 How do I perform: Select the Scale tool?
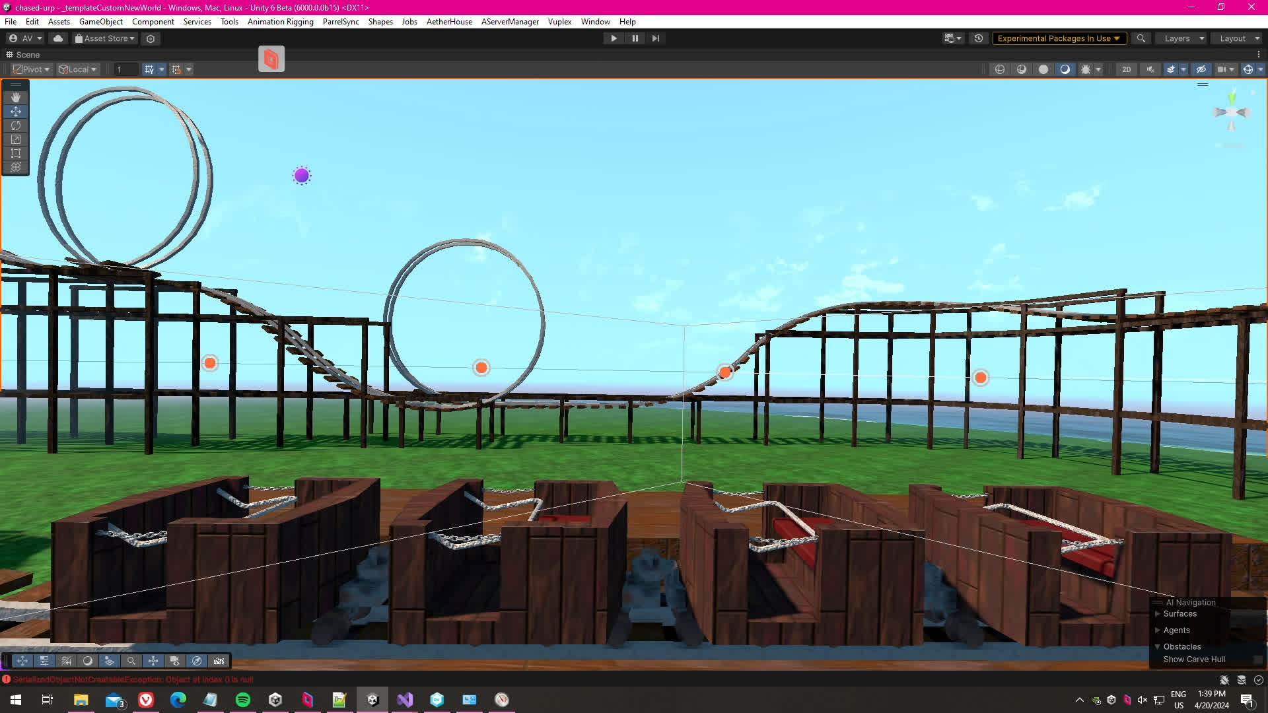[16, 139]
